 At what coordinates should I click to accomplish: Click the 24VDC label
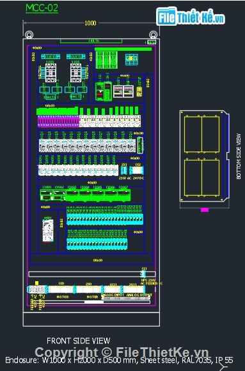138,178
